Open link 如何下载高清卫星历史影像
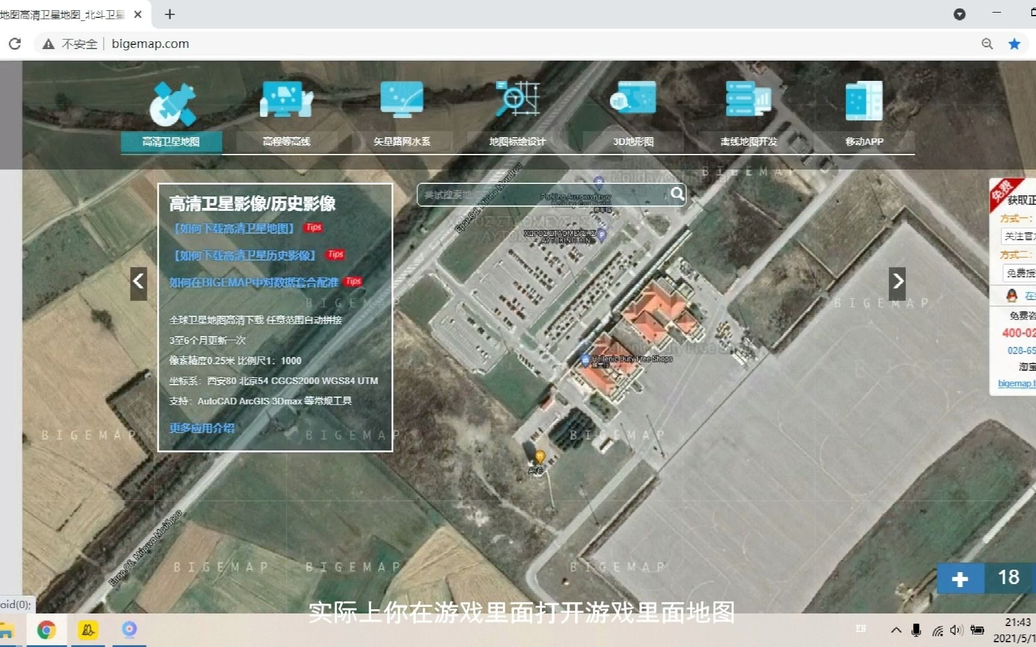The height and width of the screenshot is (647, 1036). coord(245,255)
